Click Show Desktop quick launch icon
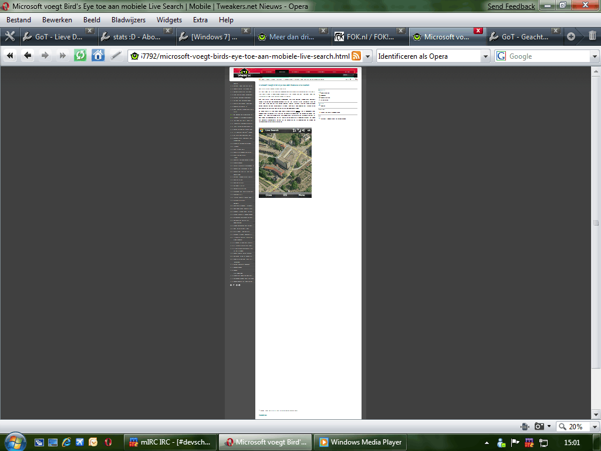601x451 pixels. click(53, 443)
